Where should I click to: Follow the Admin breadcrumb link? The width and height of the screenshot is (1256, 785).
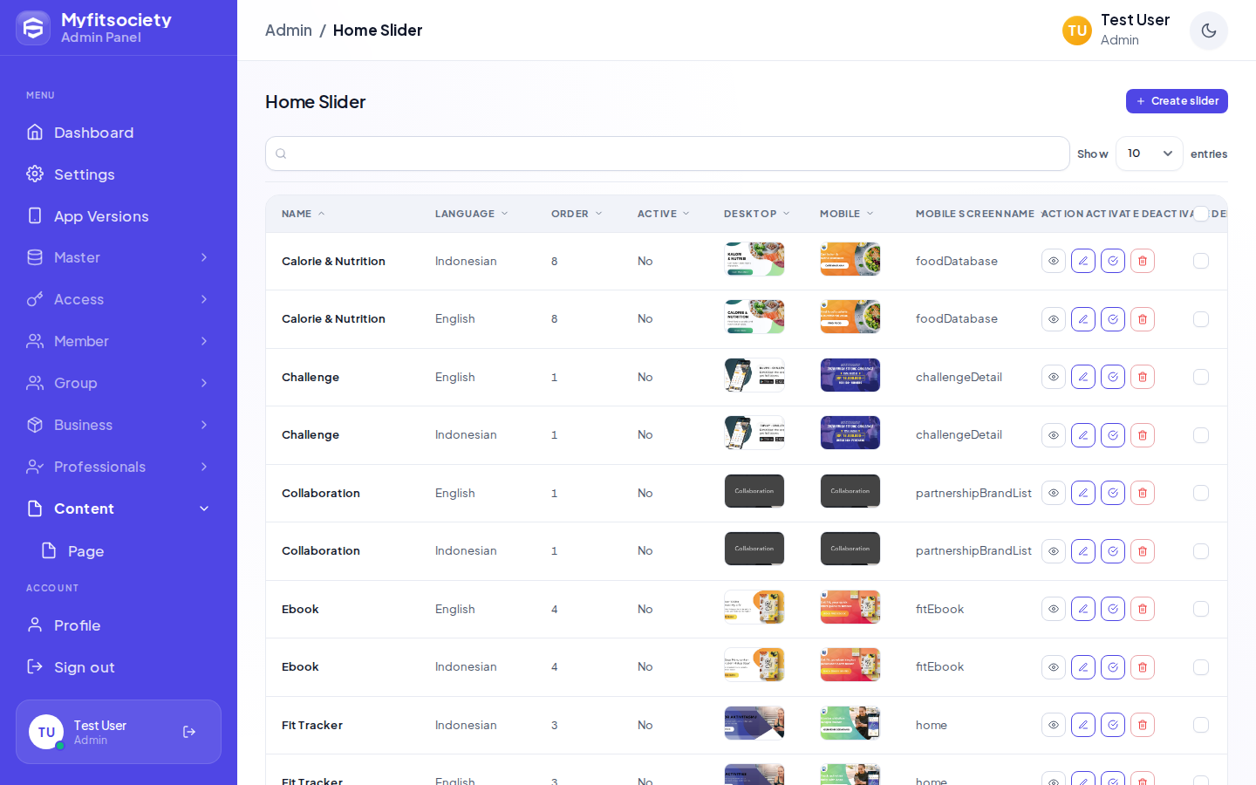point(289,31)
